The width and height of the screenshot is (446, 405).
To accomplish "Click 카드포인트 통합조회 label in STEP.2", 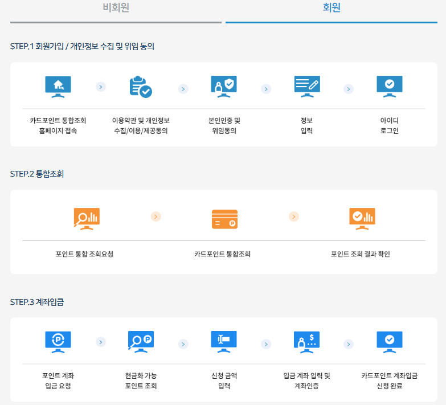I will [223, 254].
